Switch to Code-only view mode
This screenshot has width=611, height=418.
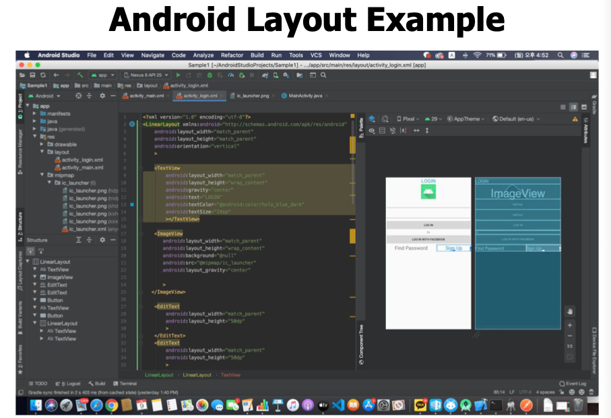pyautogui.click(x=562, y=107)
